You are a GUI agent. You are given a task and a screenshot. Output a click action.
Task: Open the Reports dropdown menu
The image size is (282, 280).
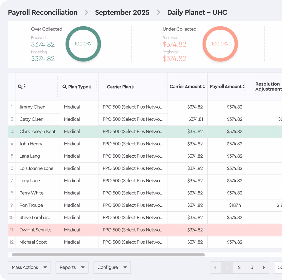pyautogui.click(x=72, y=268)
